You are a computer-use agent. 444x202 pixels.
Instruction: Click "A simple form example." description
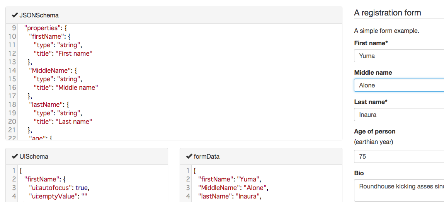[386, 31]
